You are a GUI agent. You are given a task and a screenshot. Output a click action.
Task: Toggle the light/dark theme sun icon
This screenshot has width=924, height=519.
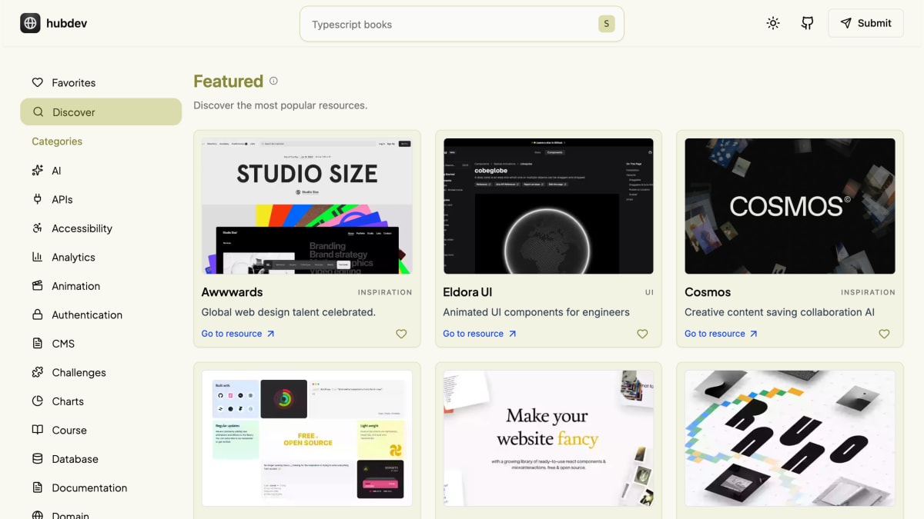[x=773, y=23]
